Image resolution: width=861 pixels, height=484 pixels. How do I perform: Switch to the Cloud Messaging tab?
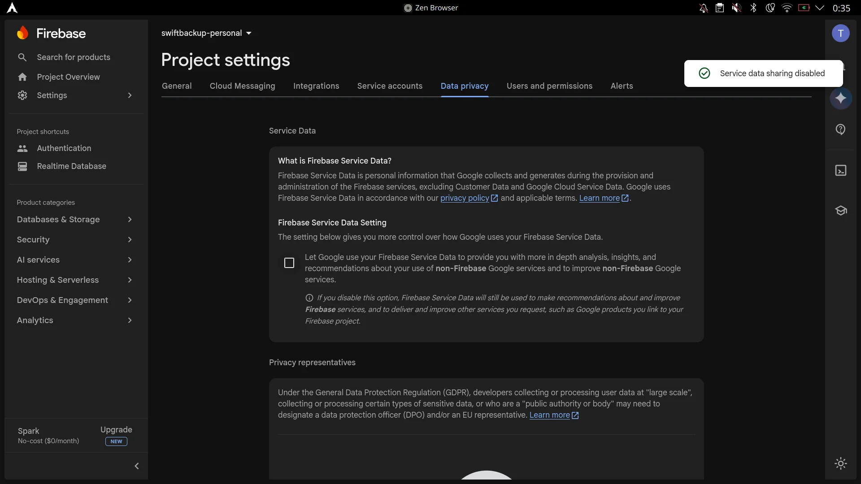pos(243,86)
